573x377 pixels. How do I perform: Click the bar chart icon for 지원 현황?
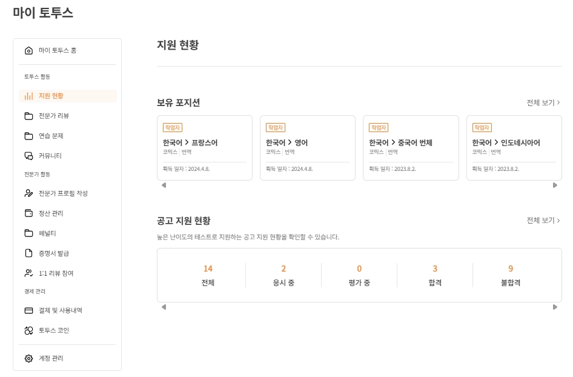pyautogui.click(x=28, y=96)
